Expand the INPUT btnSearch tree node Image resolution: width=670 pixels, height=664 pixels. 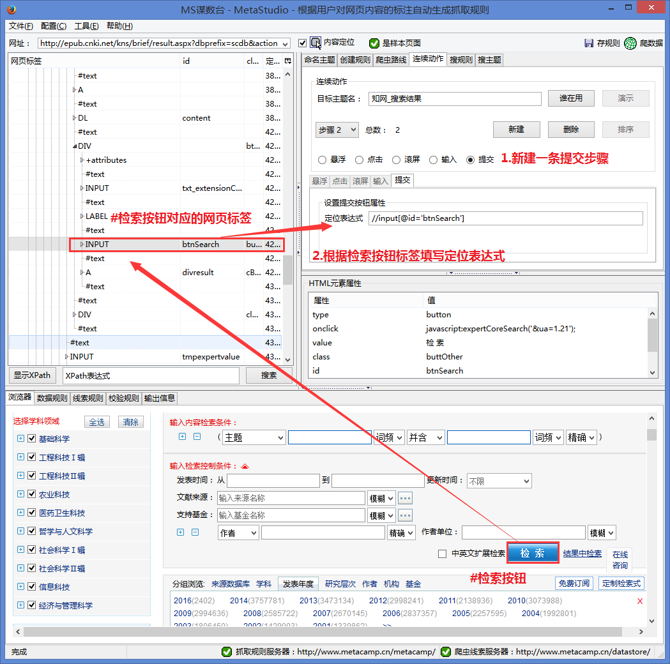(x=82, y=245)
